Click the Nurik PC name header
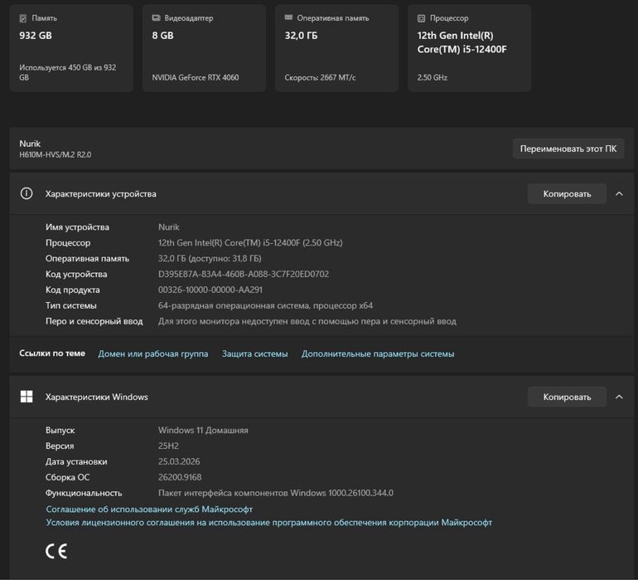This screenshot has height=580, width=638. click(30, 144)
